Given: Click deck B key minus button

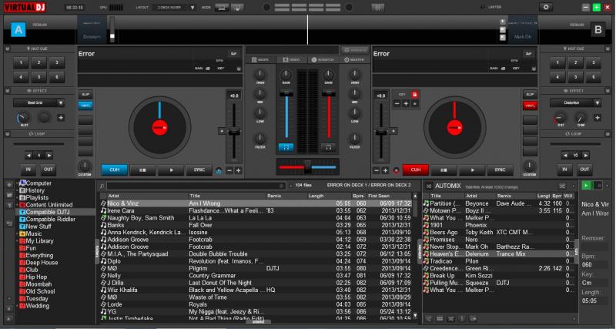Looking at the screenshot, I should tap(397, 104).
